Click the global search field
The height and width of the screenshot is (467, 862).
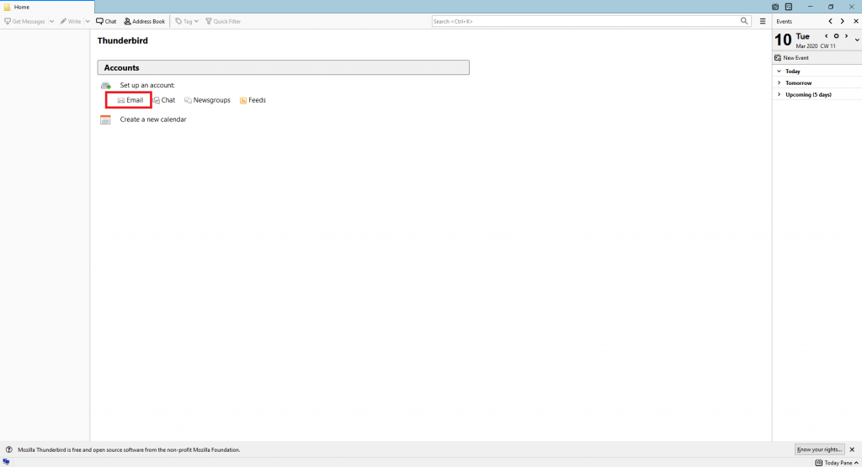(x=585, y=21)
